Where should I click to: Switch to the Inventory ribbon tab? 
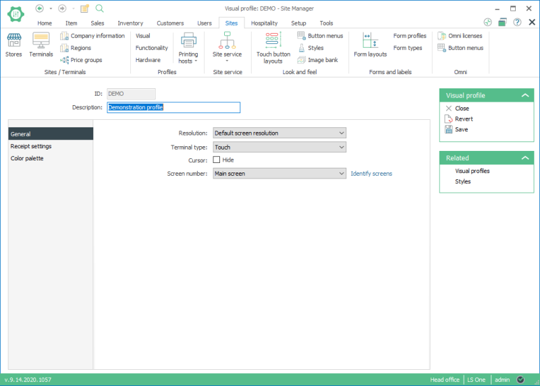[130, 23]
